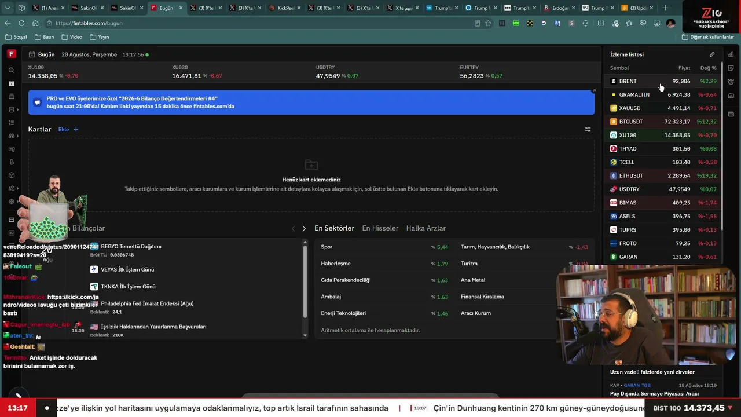Open the Sosyal bookmarks folder
The height and width of the screenshot is (417, 741).
(16, 37)
